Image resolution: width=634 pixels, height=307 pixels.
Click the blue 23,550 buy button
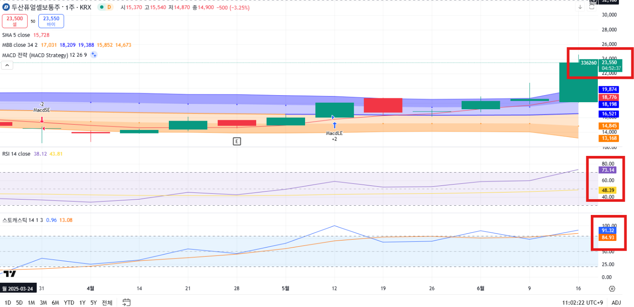pos(51,21)
